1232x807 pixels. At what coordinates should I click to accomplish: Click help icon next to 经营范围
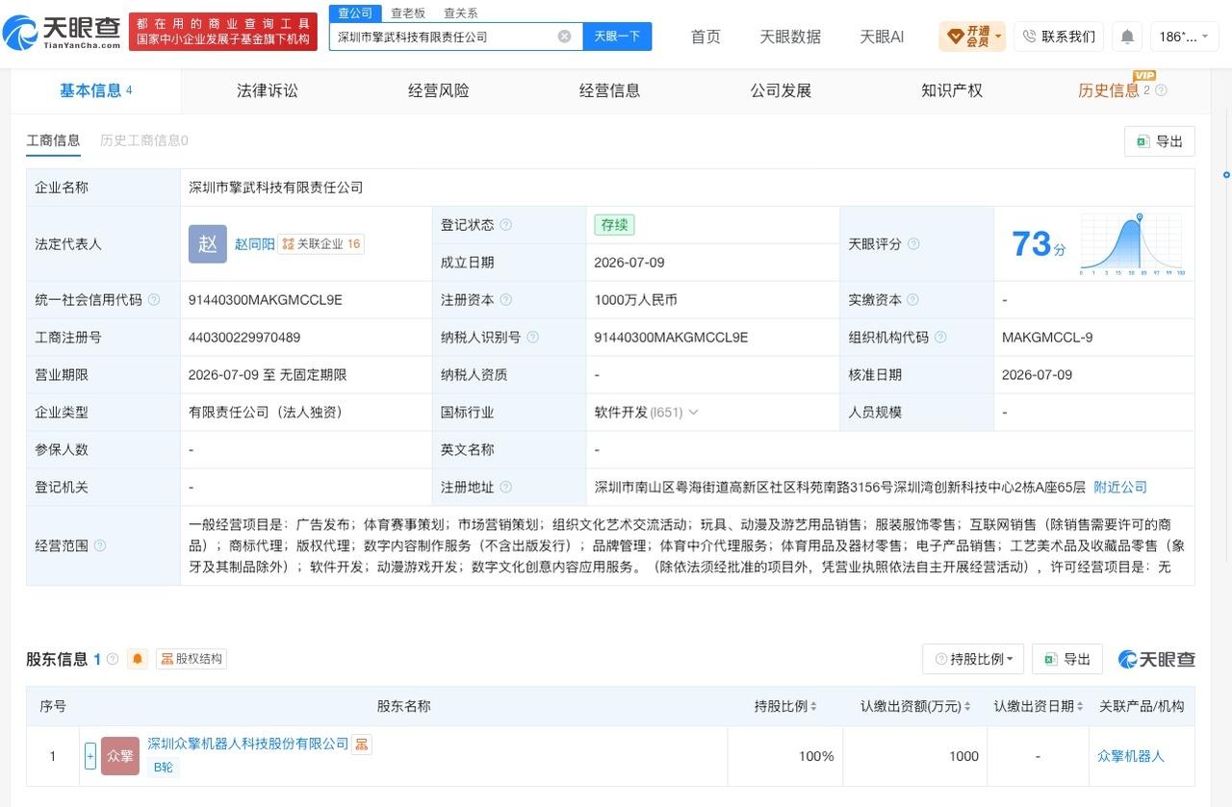[x=100, y=546]
